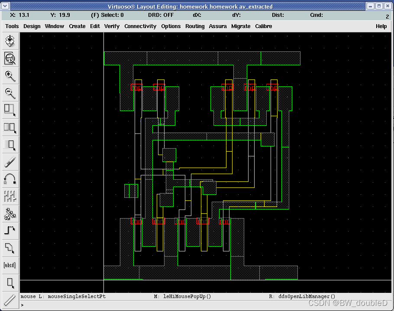The height and width of the screenshot is (311, 394).
Task: Click the command input line prompt
Action: pyautogui.click(x=196, y=305)
